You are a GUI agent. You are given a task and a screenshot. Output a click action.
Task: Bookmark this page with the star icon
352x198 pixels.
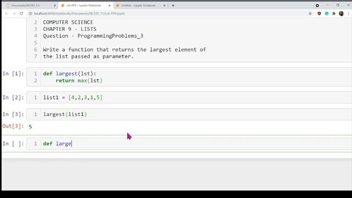(310, 13)
